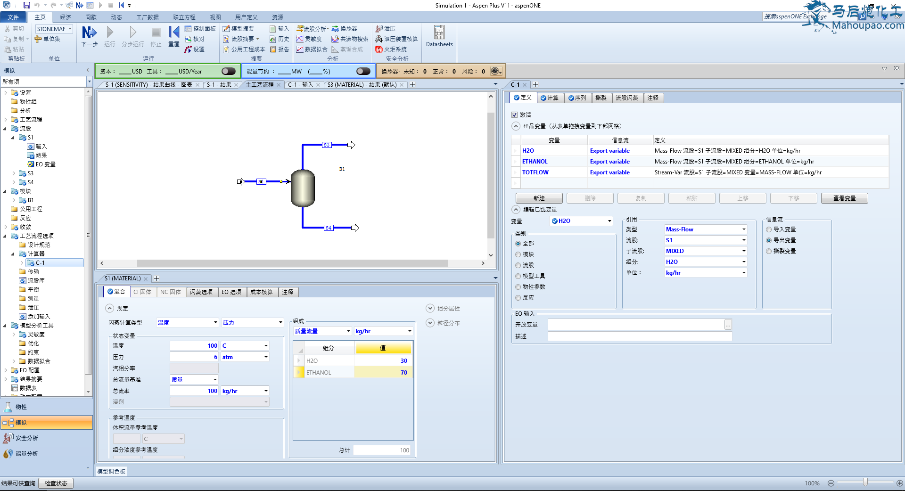The height and width of the screenshot is (491, 905).
Task: Click Settings (设置) in Run group
Action: click(x=195, y=49)
